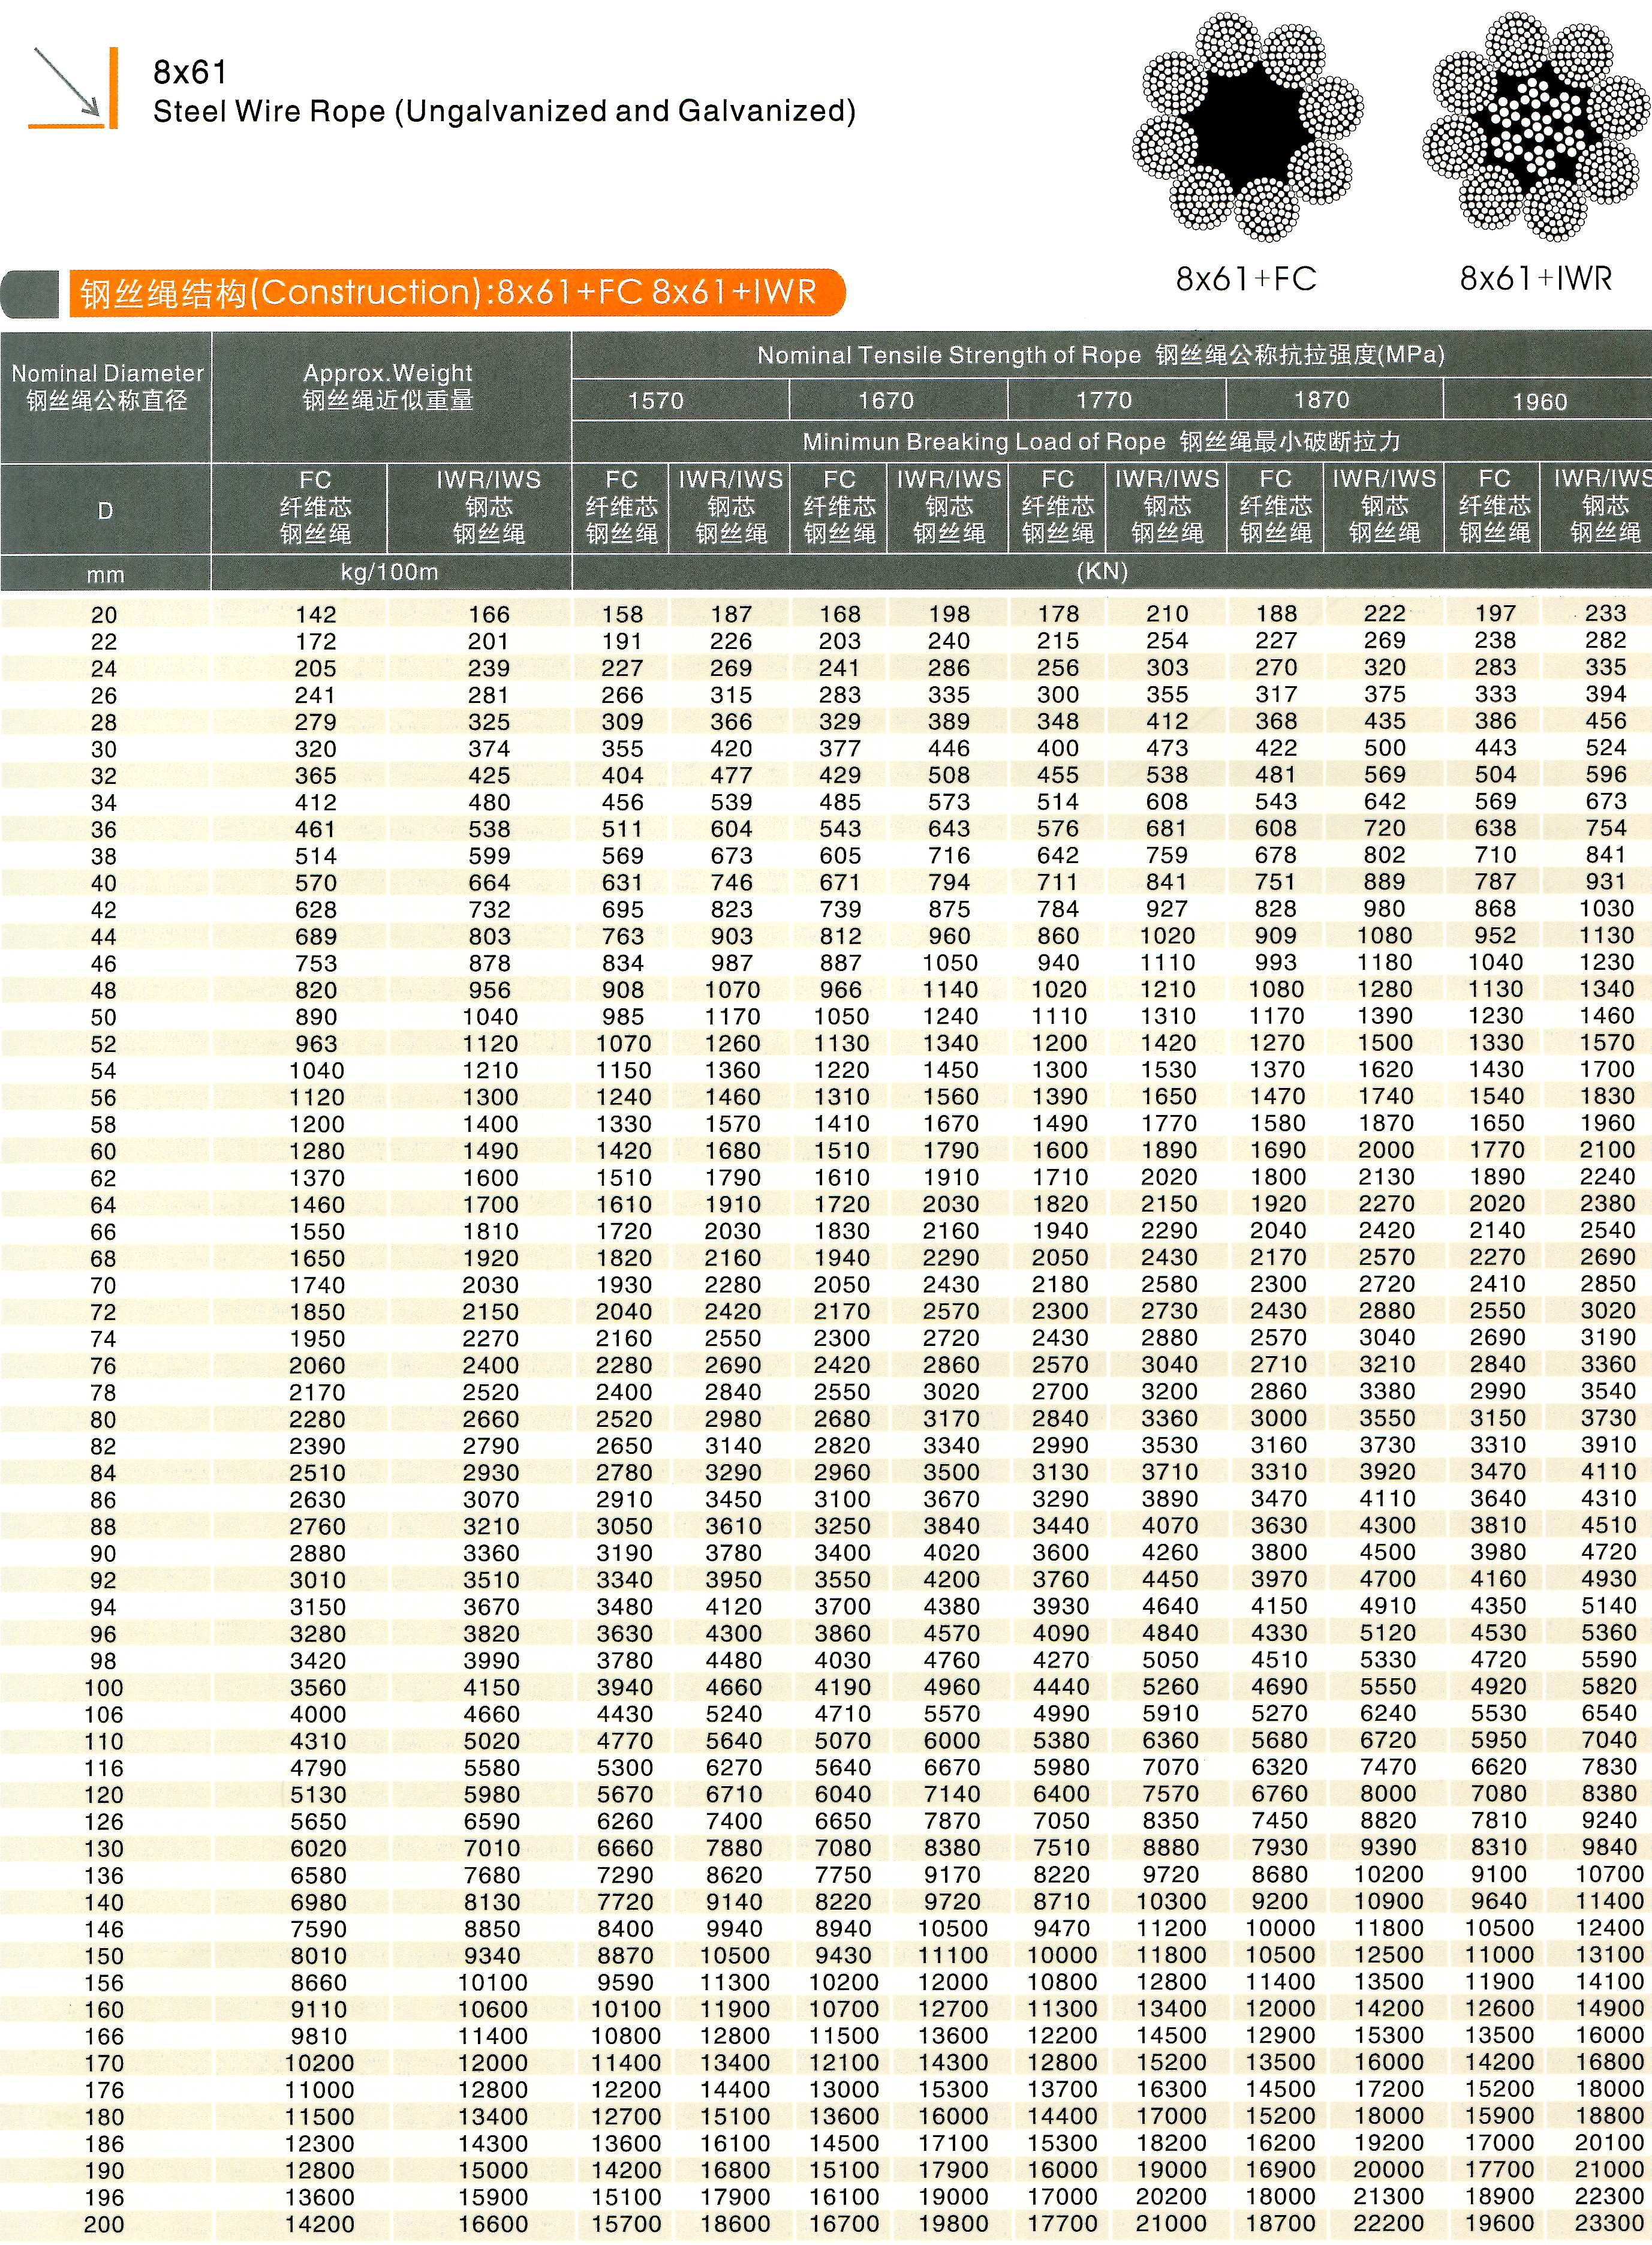The image size is (1652, 2245).
Task: Click FC weight 9810 in the 166 mm row
Action: (319, 2036)
